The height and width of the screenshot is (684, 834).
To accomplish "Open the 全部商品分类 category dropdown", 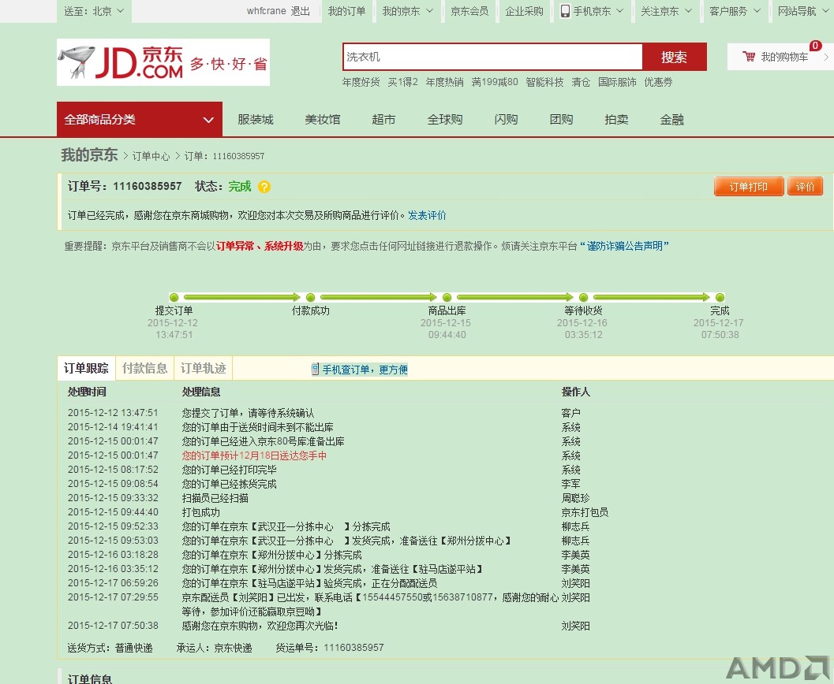I will 140,120.
